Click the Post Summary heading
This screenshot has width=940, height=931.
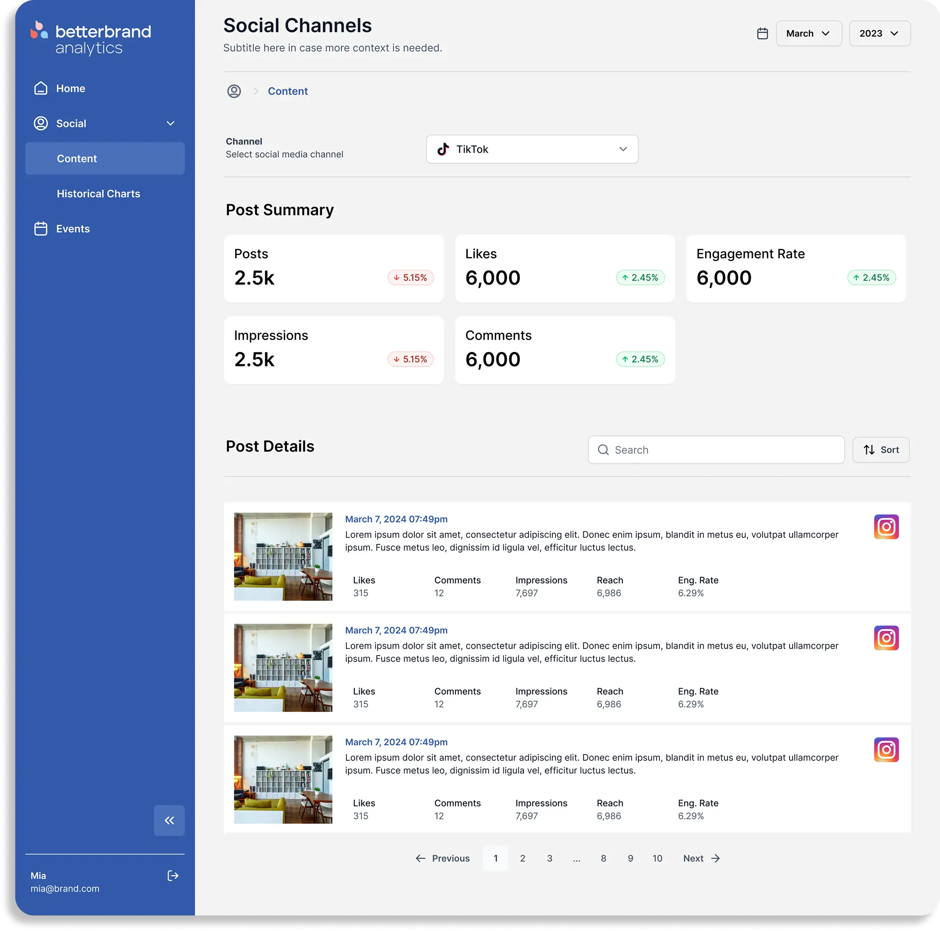coord(280,210)
